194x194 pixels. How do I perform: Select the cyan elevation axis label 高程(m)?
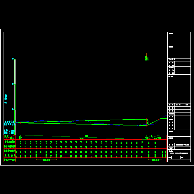(6, 99)
